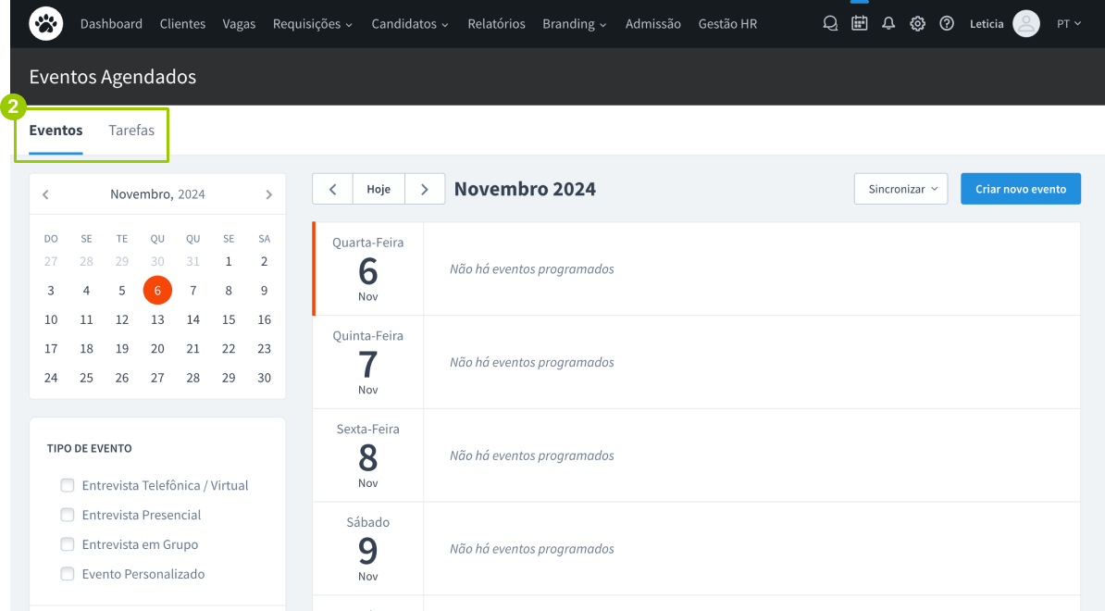Select day 15 in the mini calendar
Viewport: 1105px width, 611px height.
click(x=229, y=319)
